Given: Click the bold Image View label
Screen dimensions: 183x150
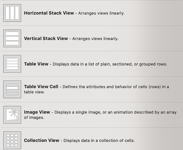Looking at the screenshot, I should click(37, 112).
